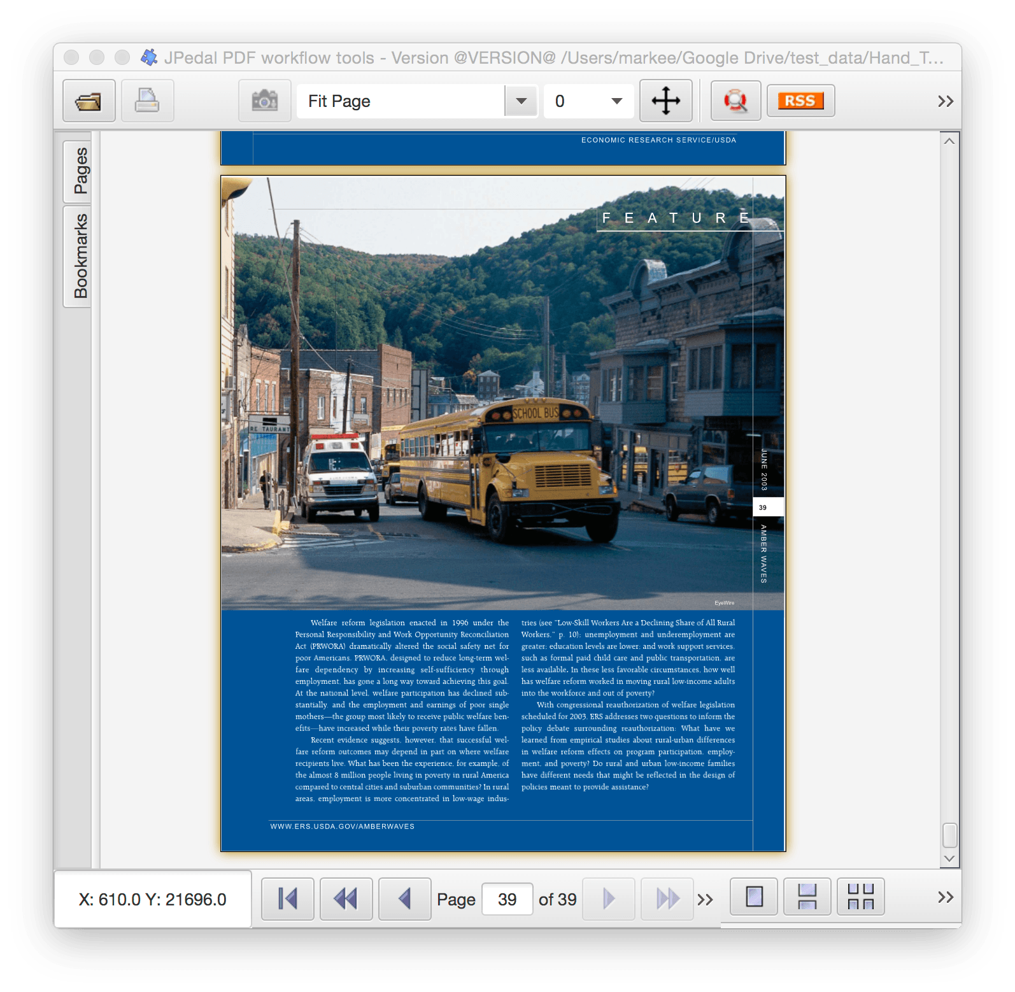Screen dimensions: 1015x992
Task: Expand the navigation bar overflow chevrons
Action: pyautogui.click(x=704, y=900)
